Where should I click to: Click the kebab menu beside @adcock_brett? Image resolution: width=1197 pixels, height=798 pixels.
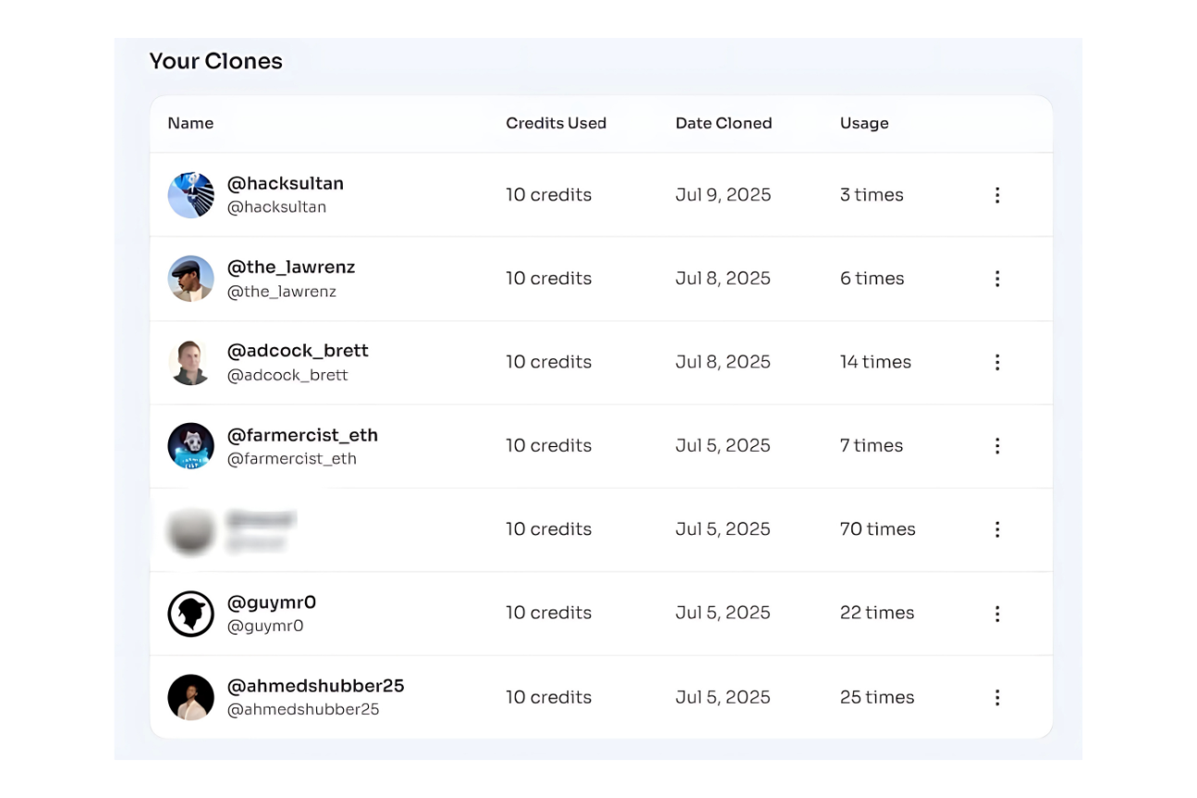tap(996, 362)
